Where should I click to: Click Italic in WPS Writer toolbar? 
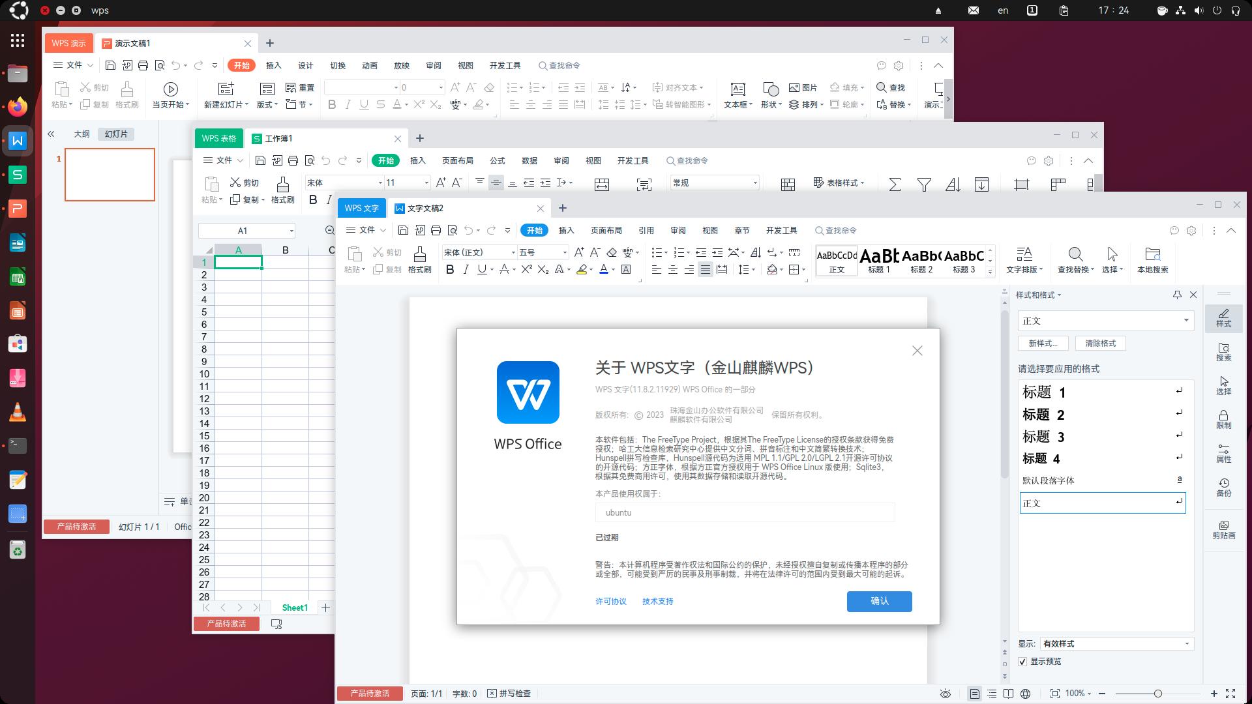(x=466, y=269)
